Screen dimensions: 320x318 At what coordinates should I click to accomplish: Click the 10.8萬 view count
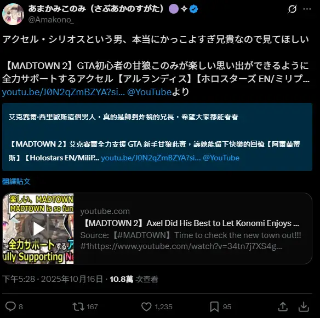122,279
